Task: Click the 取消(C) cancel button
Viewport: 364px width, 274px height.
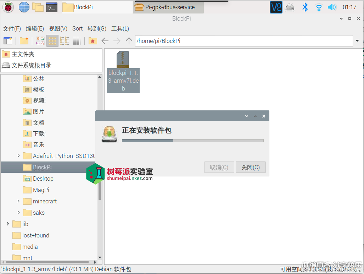Action: 219,167
